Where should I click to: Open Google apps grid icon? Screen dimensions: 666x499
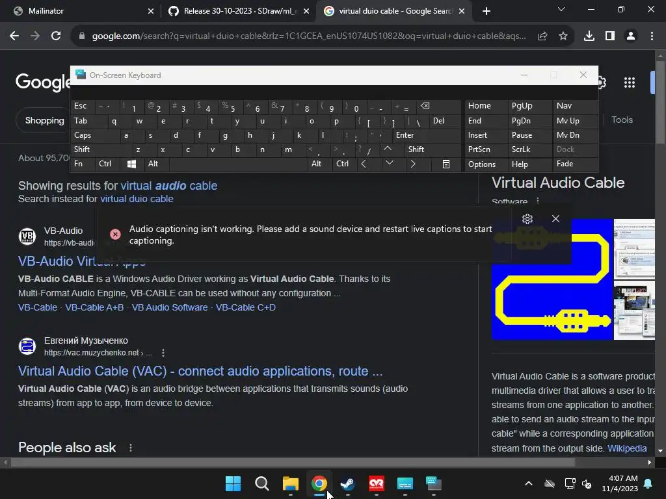[629, 83]
